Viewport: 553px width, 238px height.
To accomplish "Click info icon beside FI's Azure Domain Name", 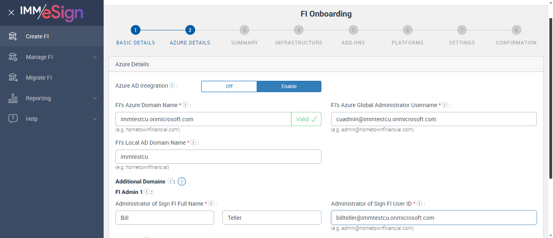I will pyautogui.click(x=185, y=105).
